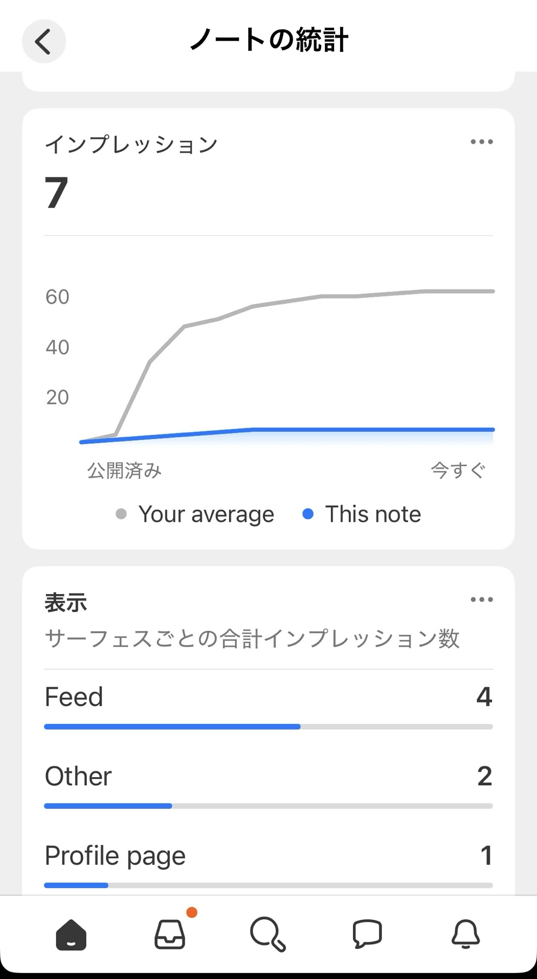Tap the ノートの統計 page title

[269, 40]
